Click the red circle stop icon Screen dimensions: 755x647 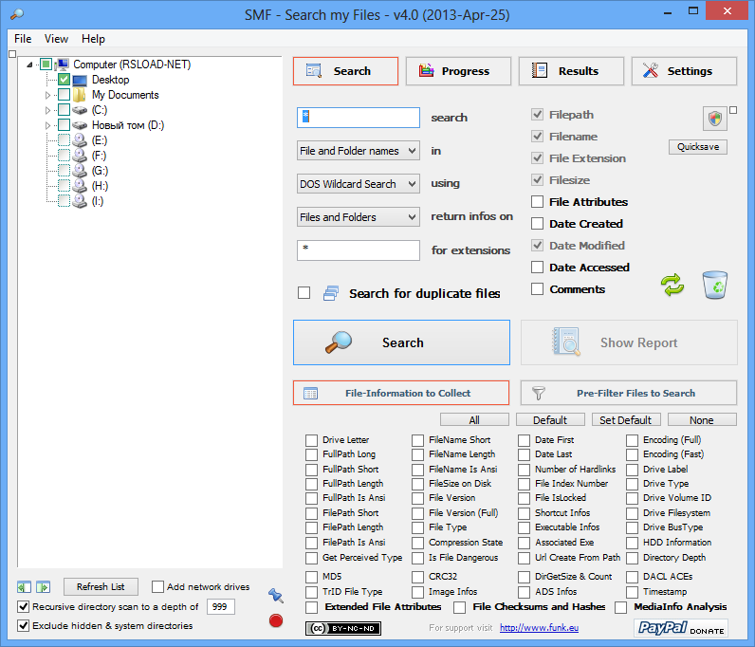click(x=276, y=620)
